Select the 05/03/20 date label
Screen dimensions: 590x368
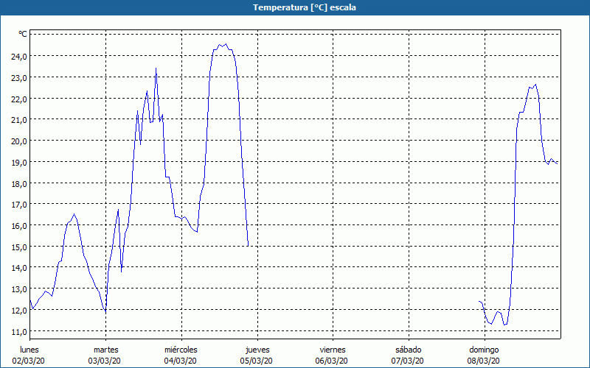click(x=256, y=361)
